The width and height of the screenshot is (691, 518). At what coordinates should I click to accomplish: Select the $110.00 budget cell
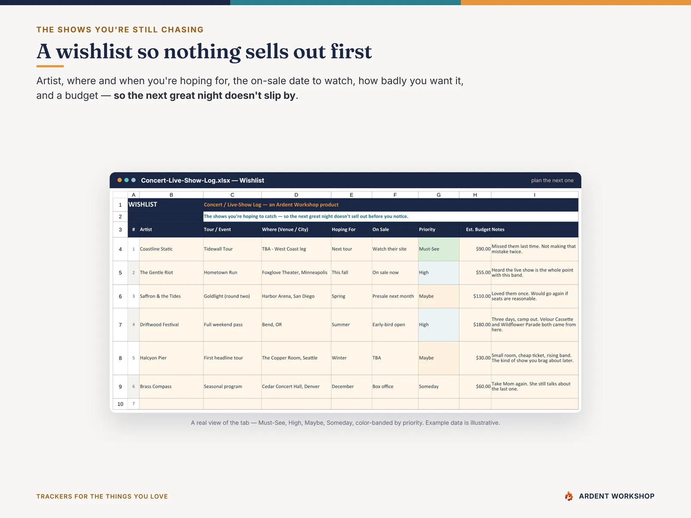coord(475,296)
